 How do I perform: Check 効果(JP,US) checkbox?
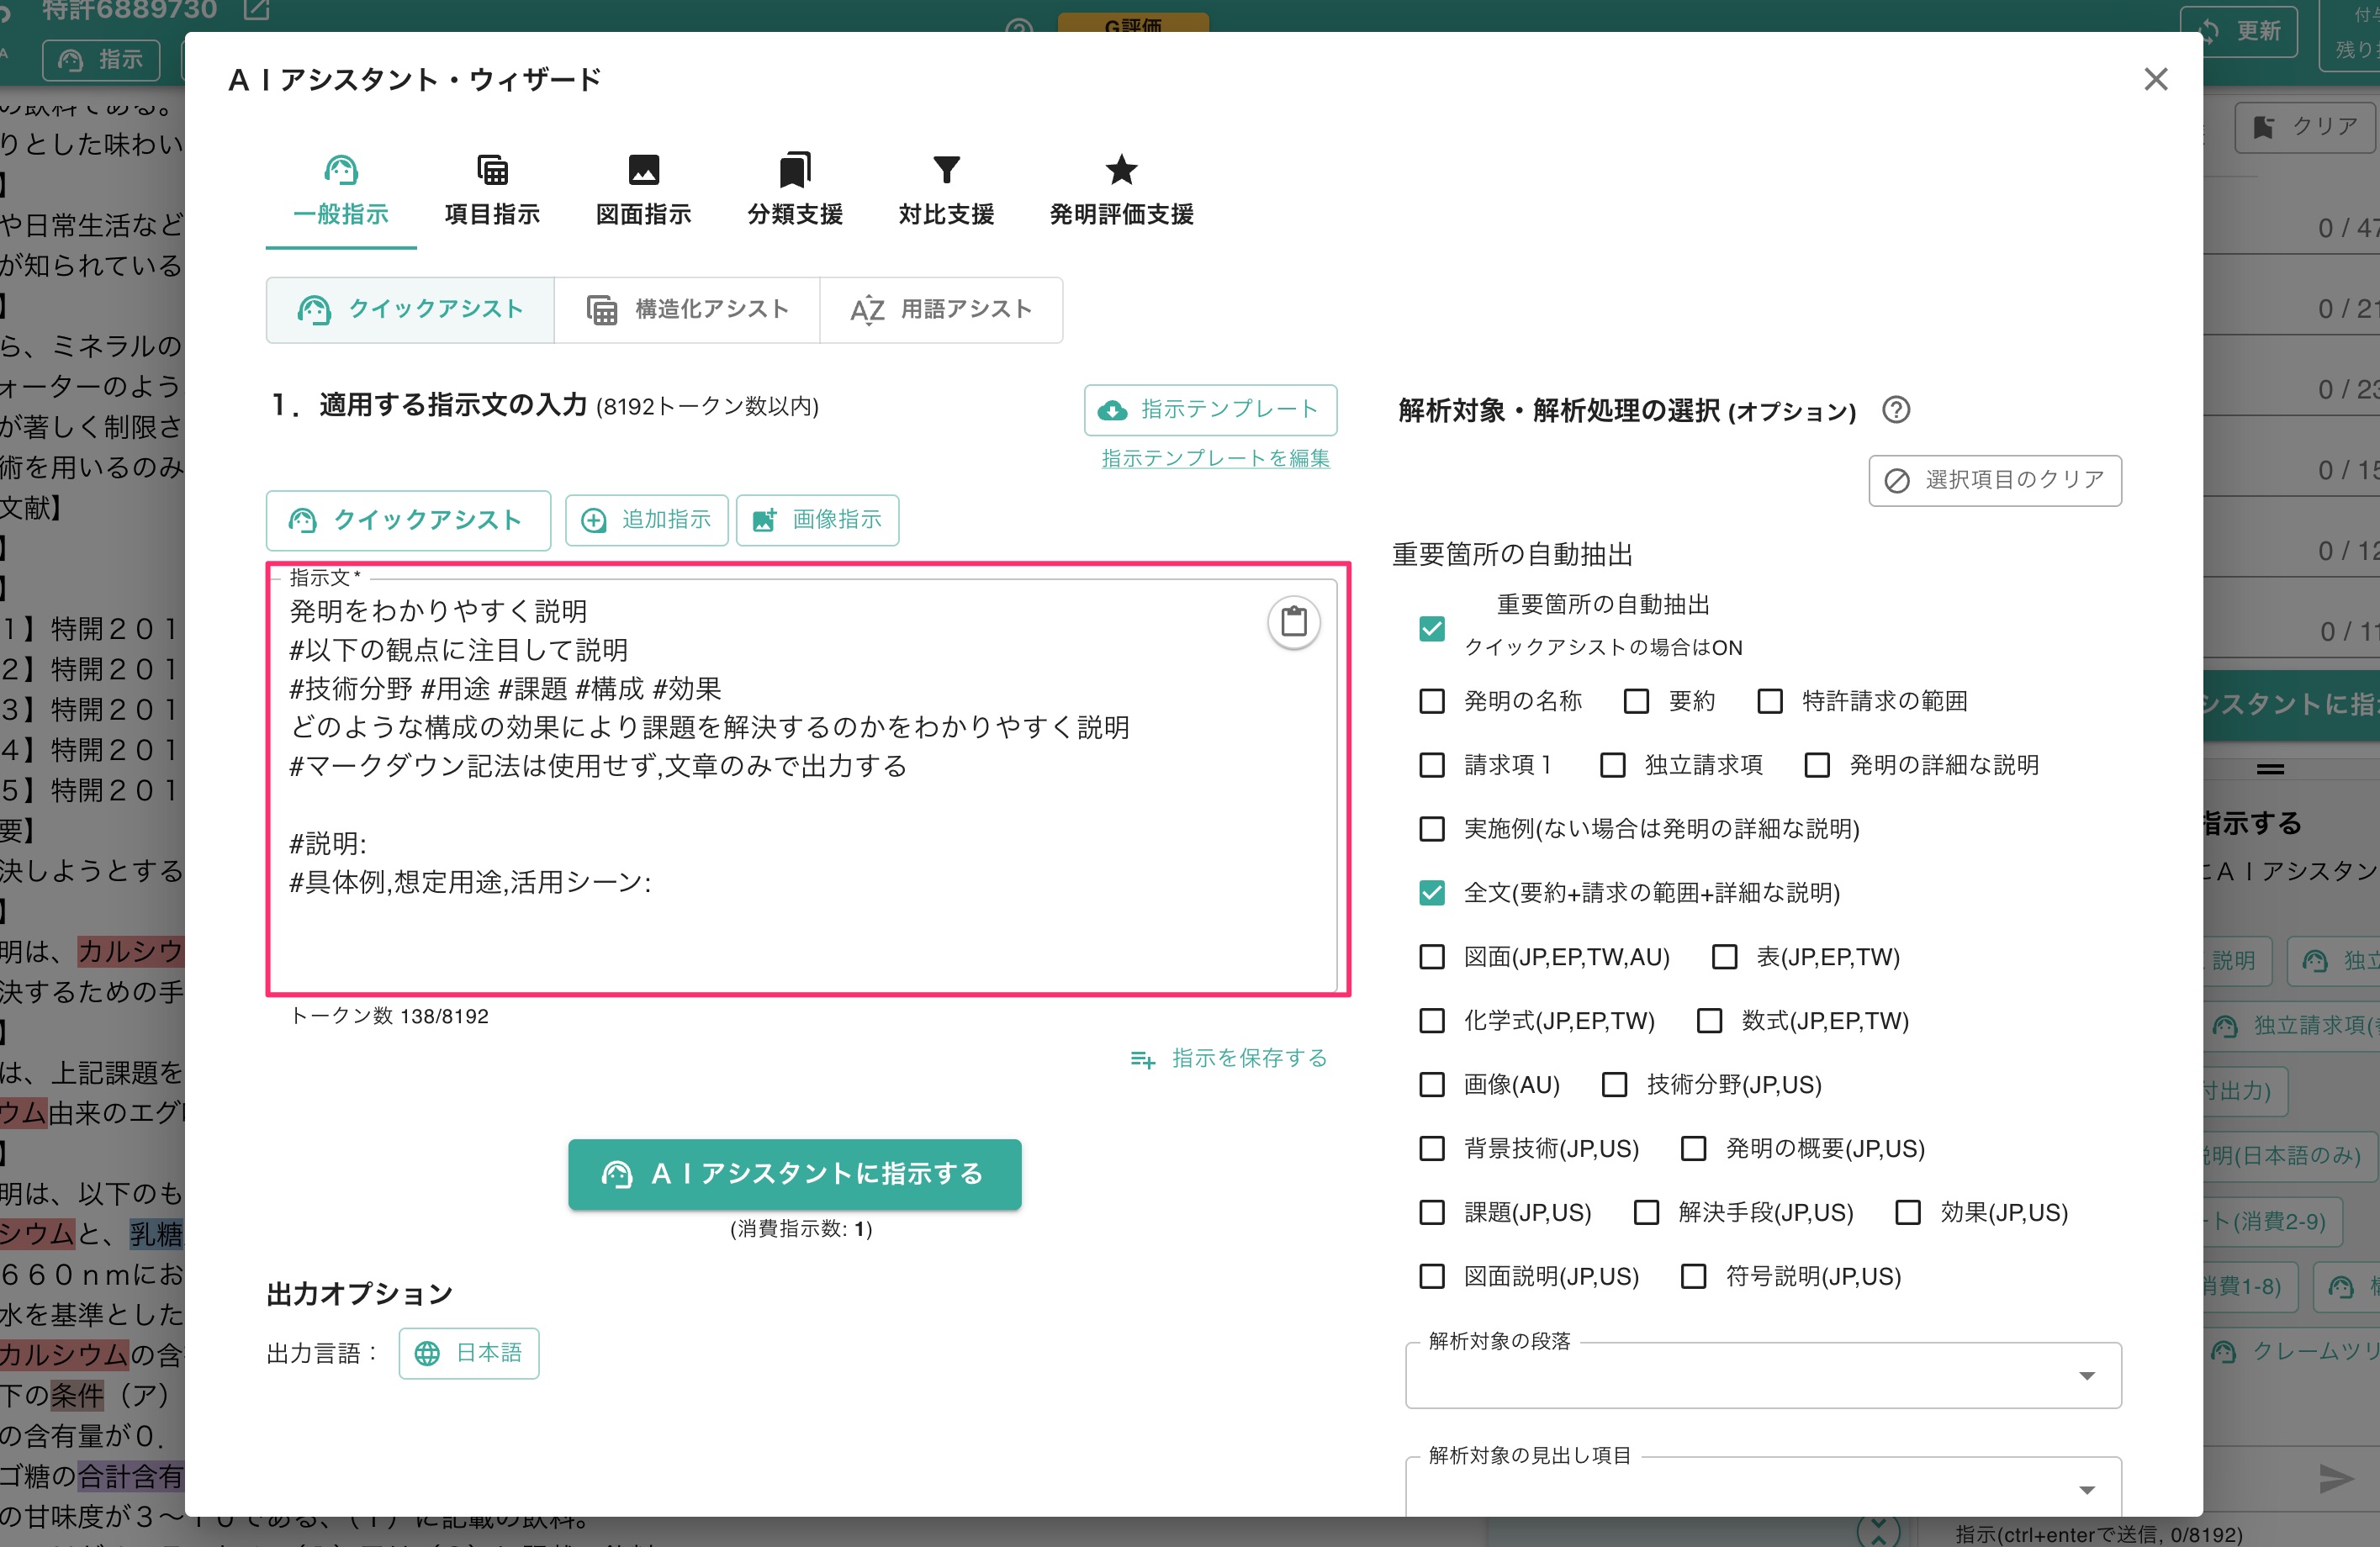click(1908, 1213)
